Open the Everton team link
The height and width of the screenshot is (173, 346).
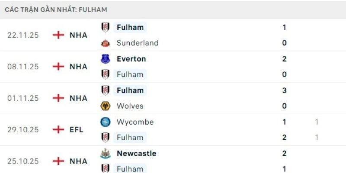click(131, 59)
